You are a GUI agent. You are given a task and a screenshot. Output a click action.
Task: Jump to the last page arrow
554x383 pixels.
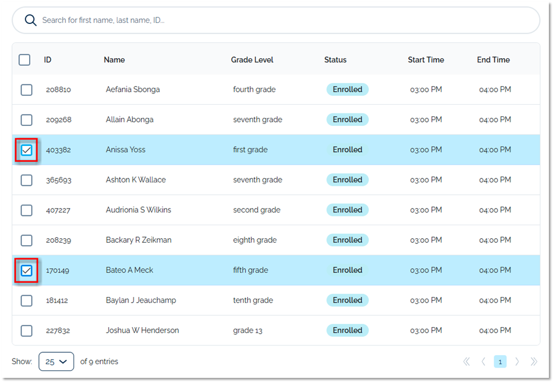[534, 361]
